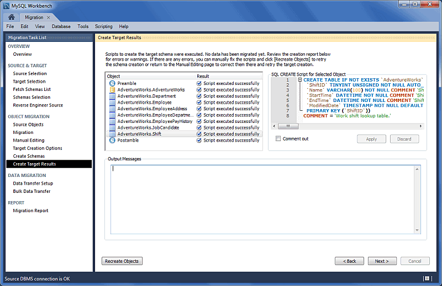Click the success checkmark in Preamble row

[199, 83]
